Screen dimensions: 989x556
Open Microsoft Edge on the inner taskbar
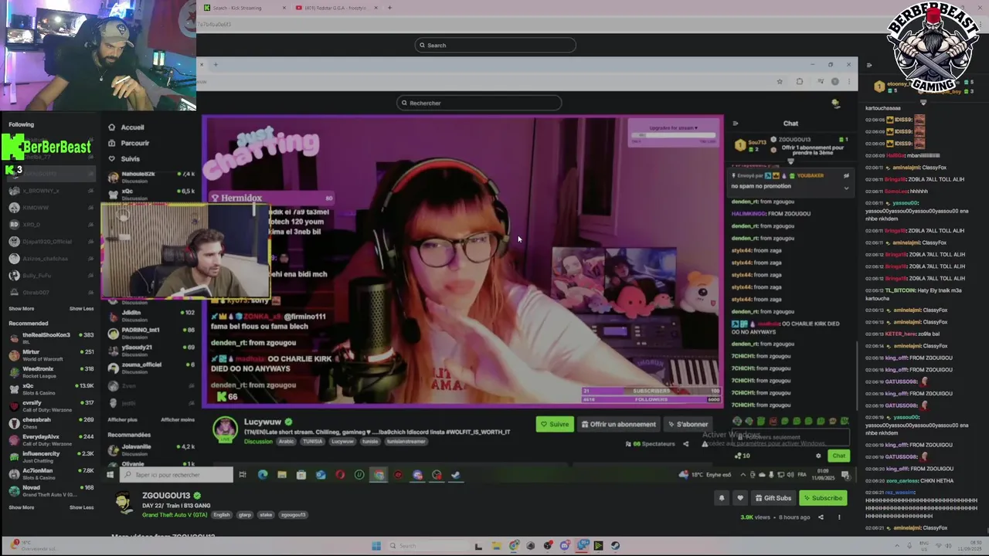point(263,475)
